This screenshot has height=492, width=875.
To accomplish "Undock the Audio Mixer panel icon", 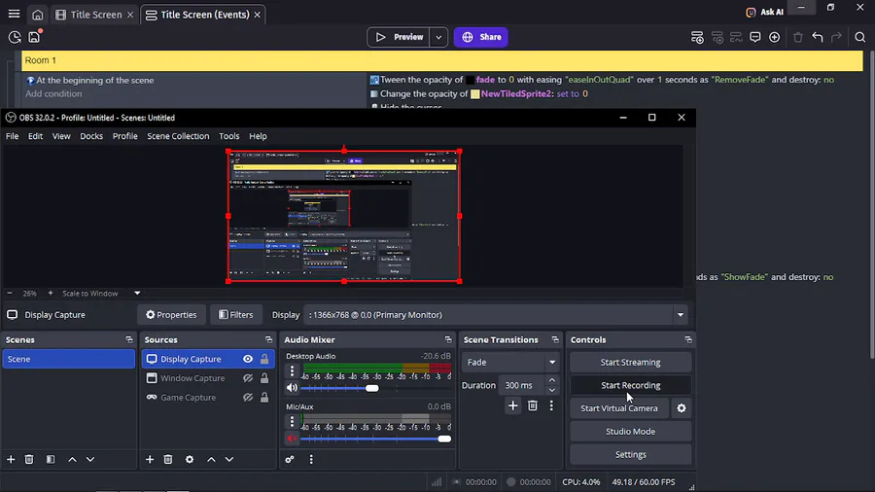I will (x=447, y=339).
